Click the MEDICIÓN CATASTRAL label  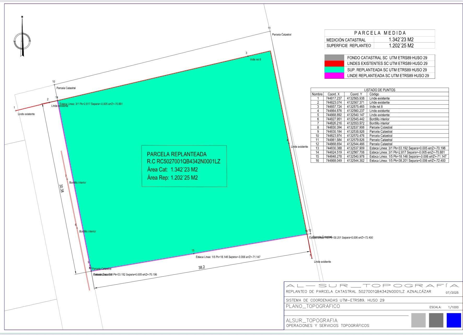tap(346, 40)
